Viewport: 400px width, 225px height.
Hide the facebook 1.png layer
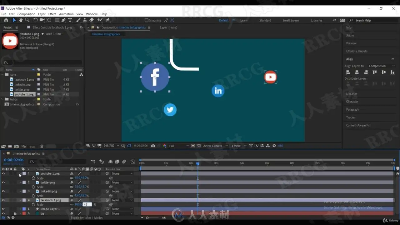click(x=3, y=200)
